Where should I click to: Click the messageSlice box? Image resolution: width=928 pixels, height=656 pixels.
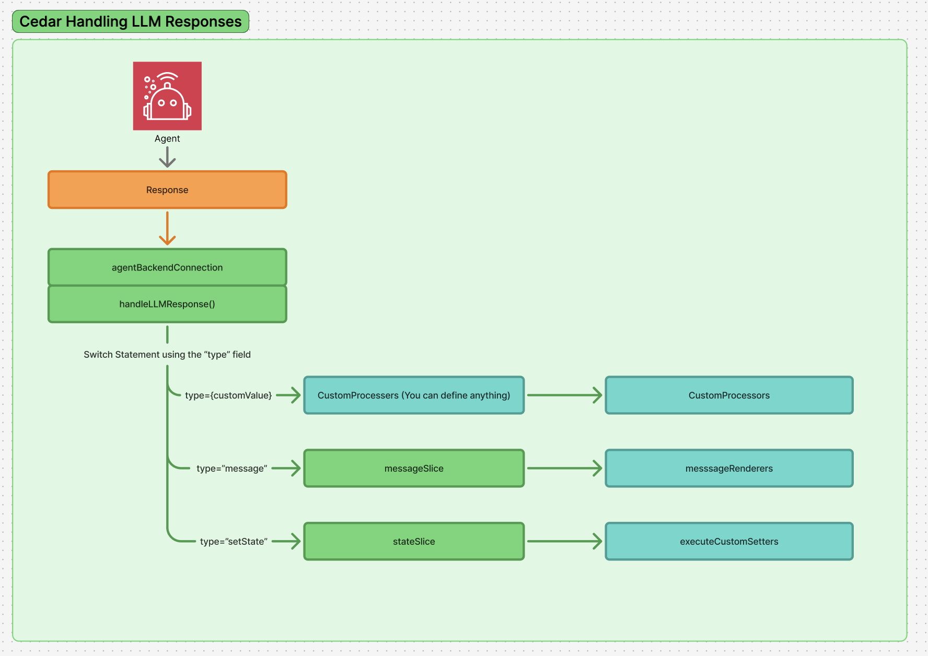414,468
